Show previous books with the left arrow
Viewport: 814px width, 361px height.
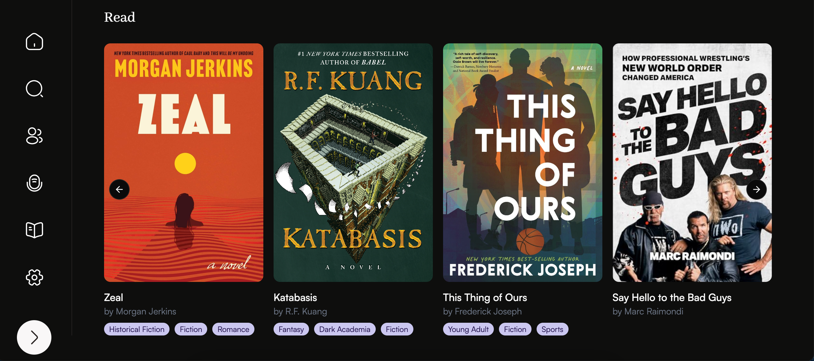pyautogui.click(x=119, y=189)
